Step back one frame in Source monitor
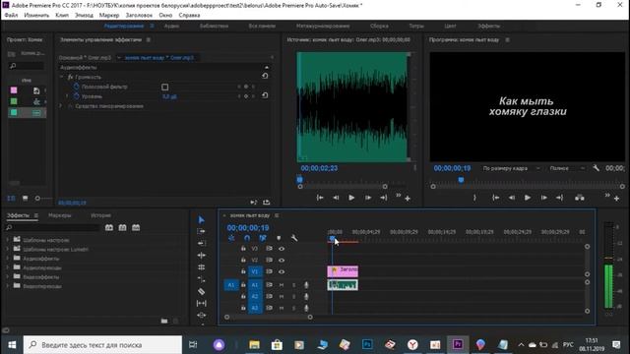This screenshot has height=354, width=630. [336, 198]
